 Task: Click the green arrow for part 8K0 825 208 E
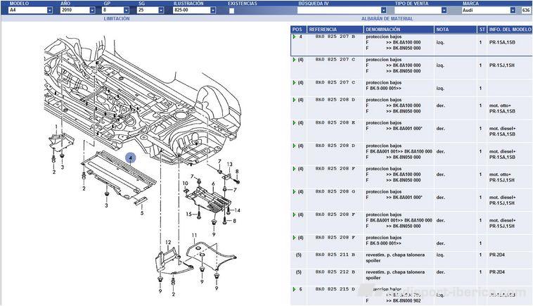294,122
